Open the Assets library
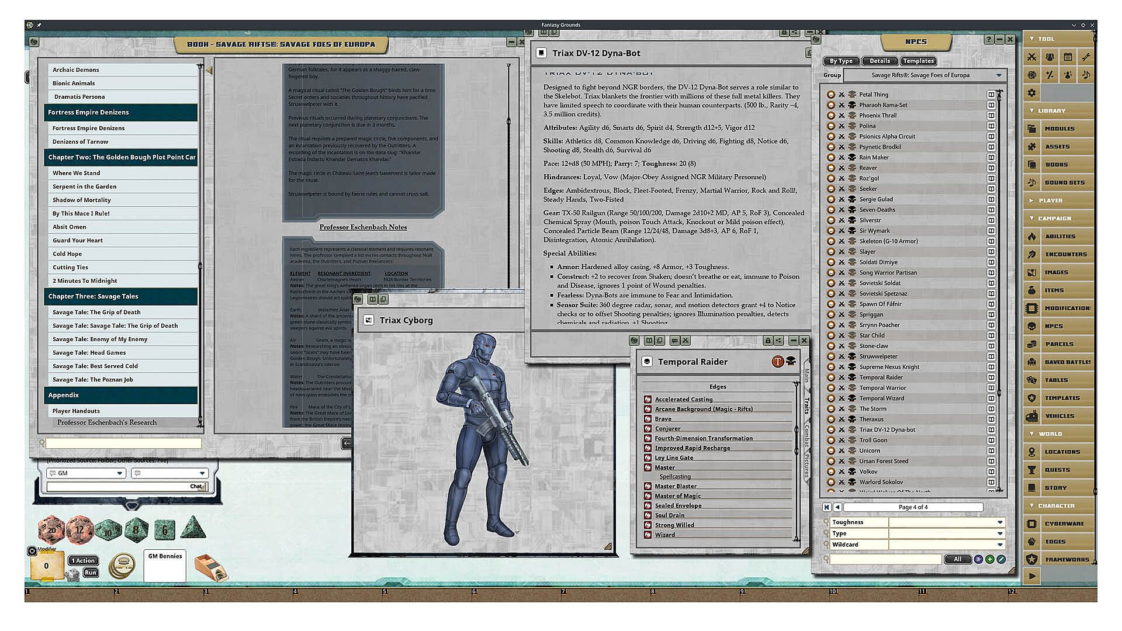Viewport: 1122px width, 631px height. [x=1059, y=147]
